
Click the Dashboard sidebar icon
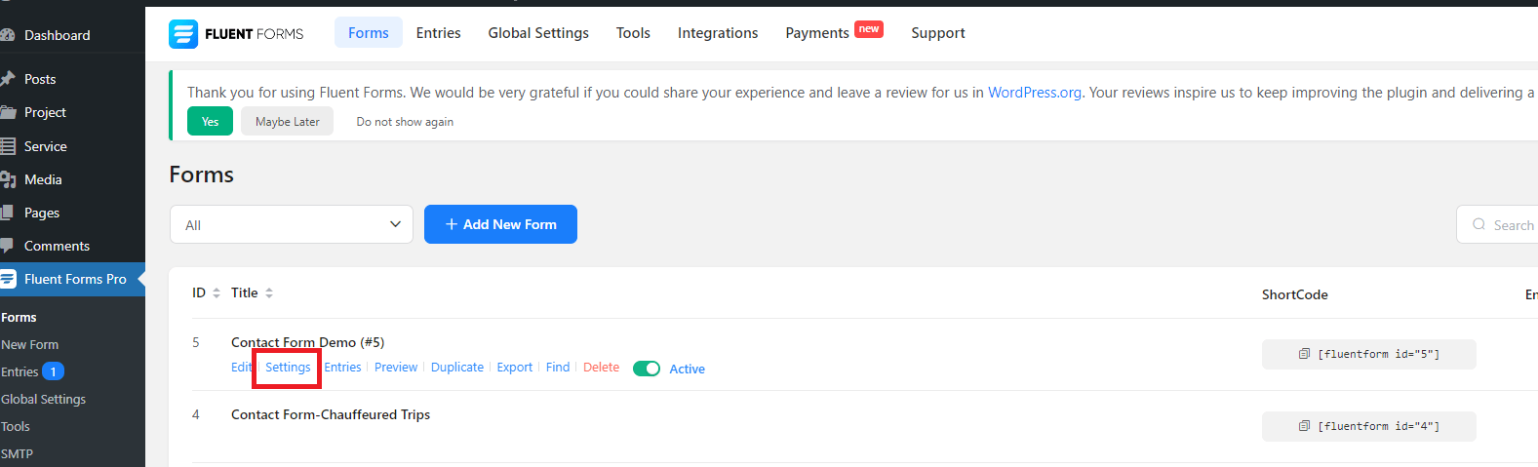7,35
